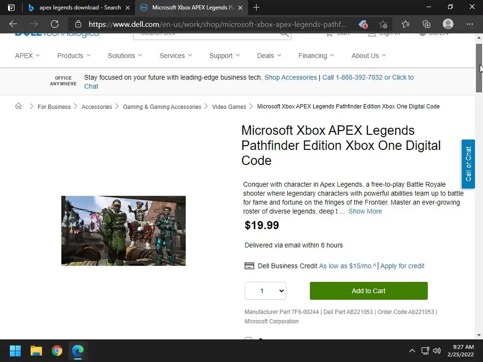
Task: Open Gaming & Gaming Accessories breadcrumb
Action: click(x=162, y=107)
